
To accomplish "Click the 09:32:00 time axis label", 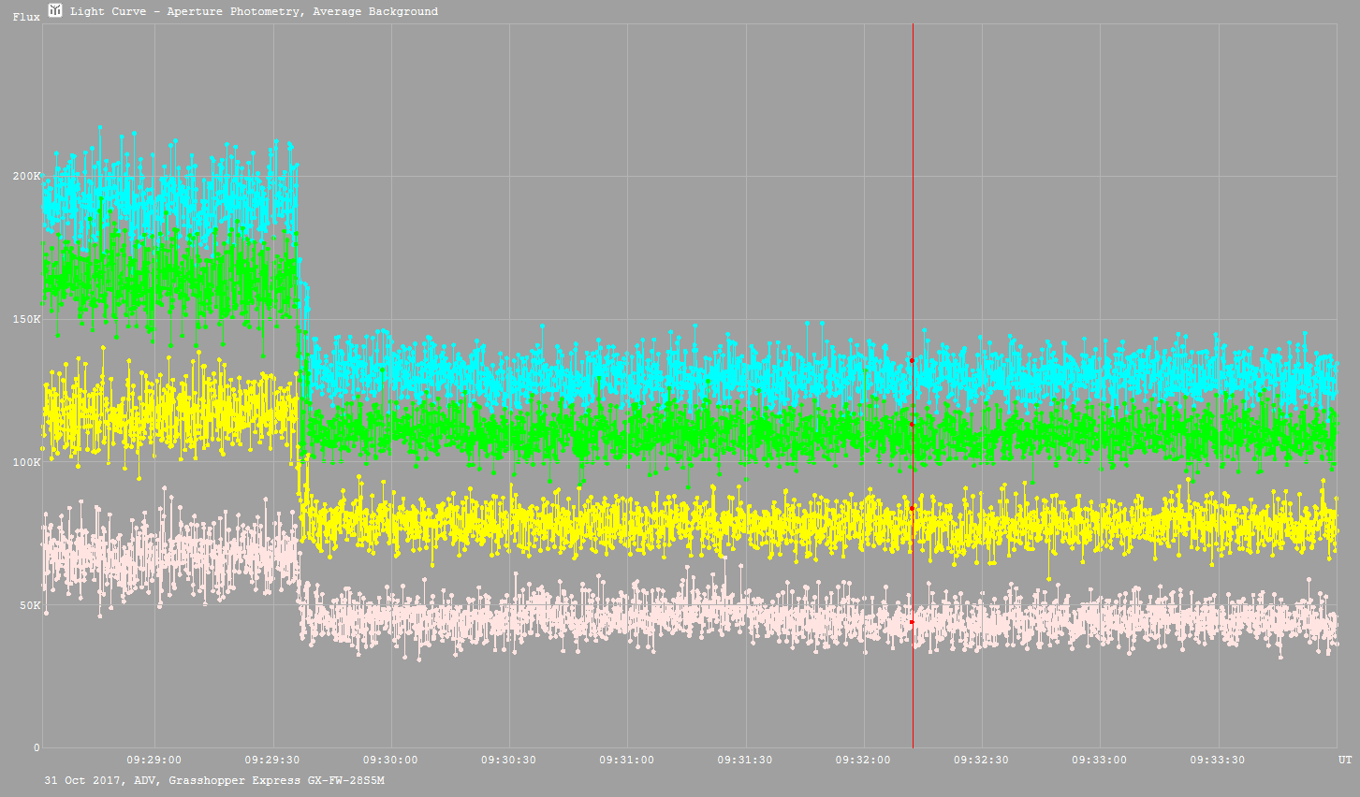I will [x=863, y=760].
